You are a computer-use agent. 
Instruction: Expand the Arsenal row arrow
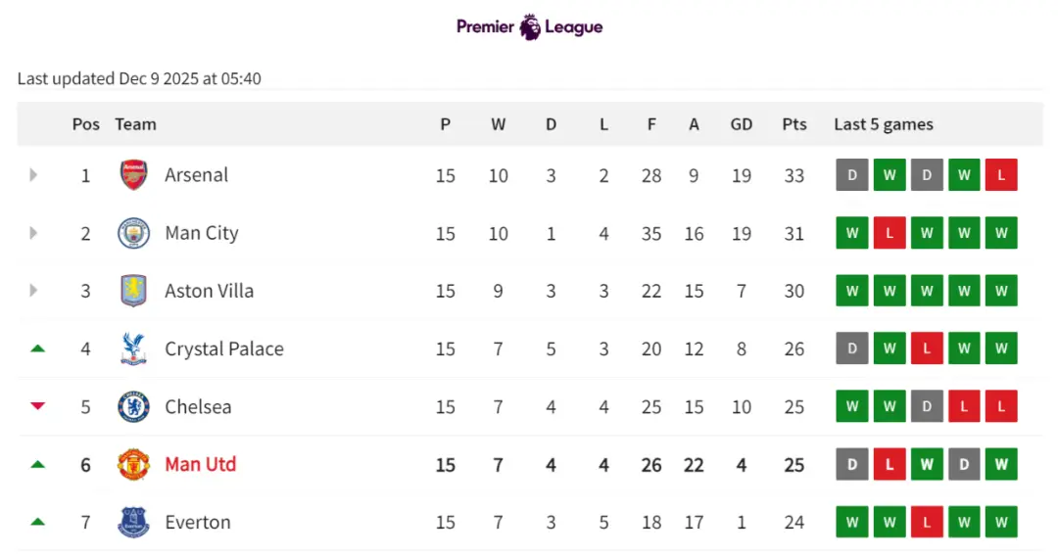pyautogui.click(x=33, y=175)
